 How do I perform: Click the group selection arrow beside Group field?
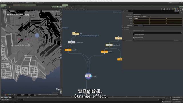pos(181,13)
